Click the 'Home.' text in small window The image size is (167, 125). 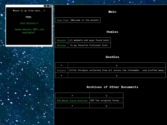[x=29, y=17]
